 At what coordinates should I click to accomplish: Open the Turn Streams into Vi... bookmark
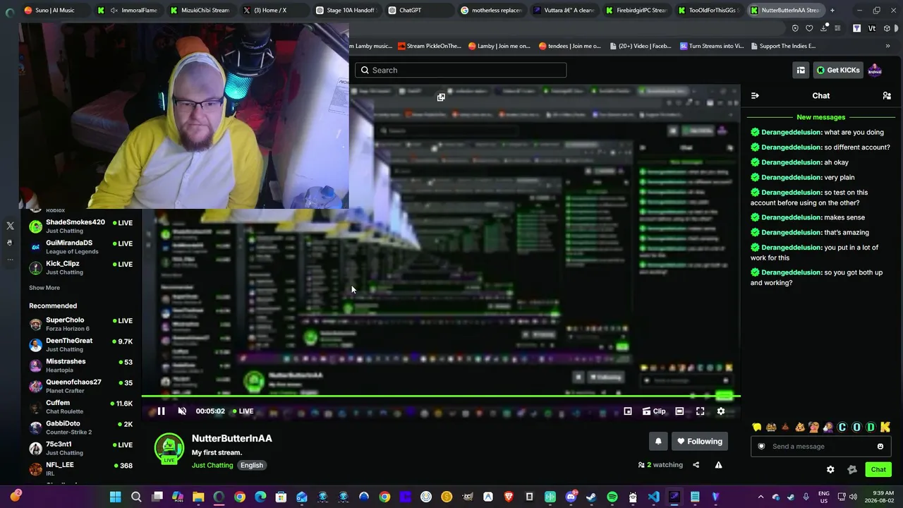[x=712, y=46]
